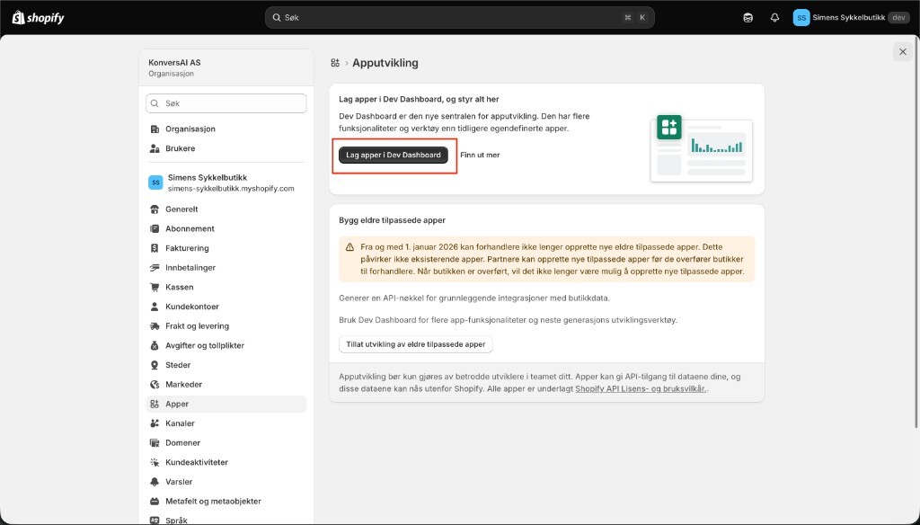This screenshot has height=525, width=920.
Task: Open the Simens Sykkelbutikk account menu
Action: (852, 18)
